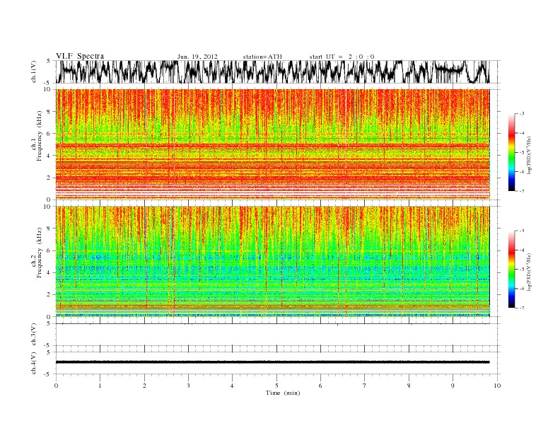
Task: Click time-axis tick label '2' at bottom
Action: coord(144,386)
